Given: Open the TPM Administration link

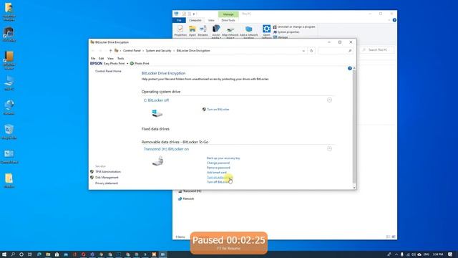Looking at the screenshot, I should [x=108, y=172].
